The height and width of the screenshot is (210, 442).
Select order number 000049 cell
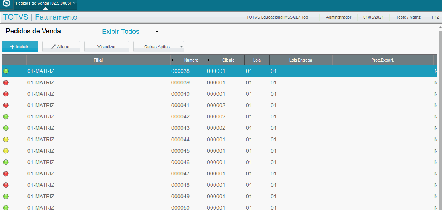point(180,196)
